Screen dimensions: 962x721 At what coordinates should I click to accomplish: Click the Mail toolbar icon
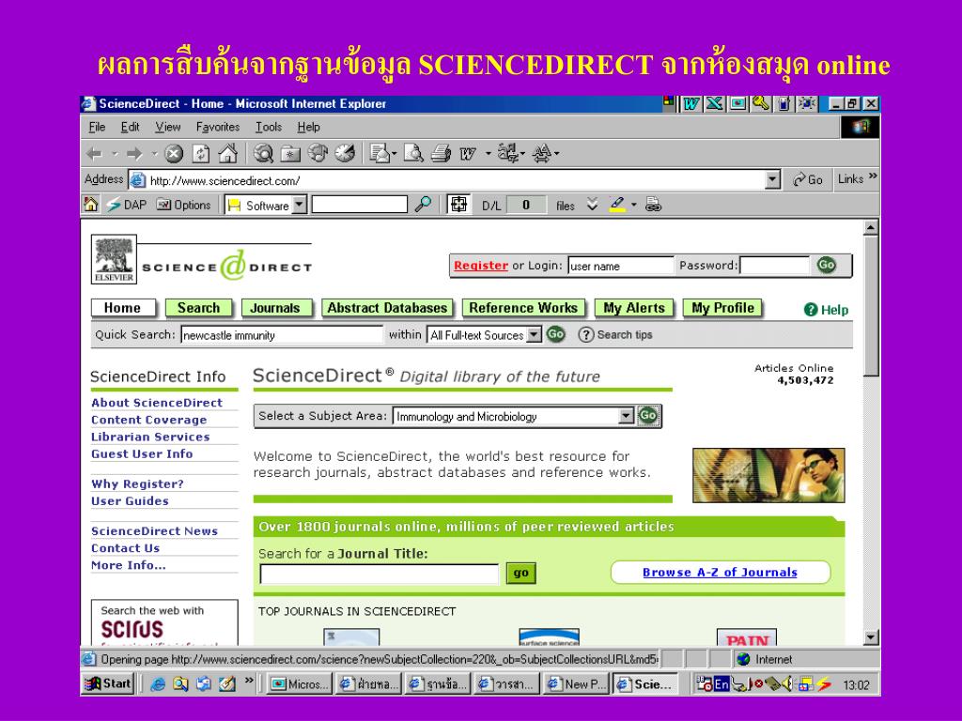380,153
